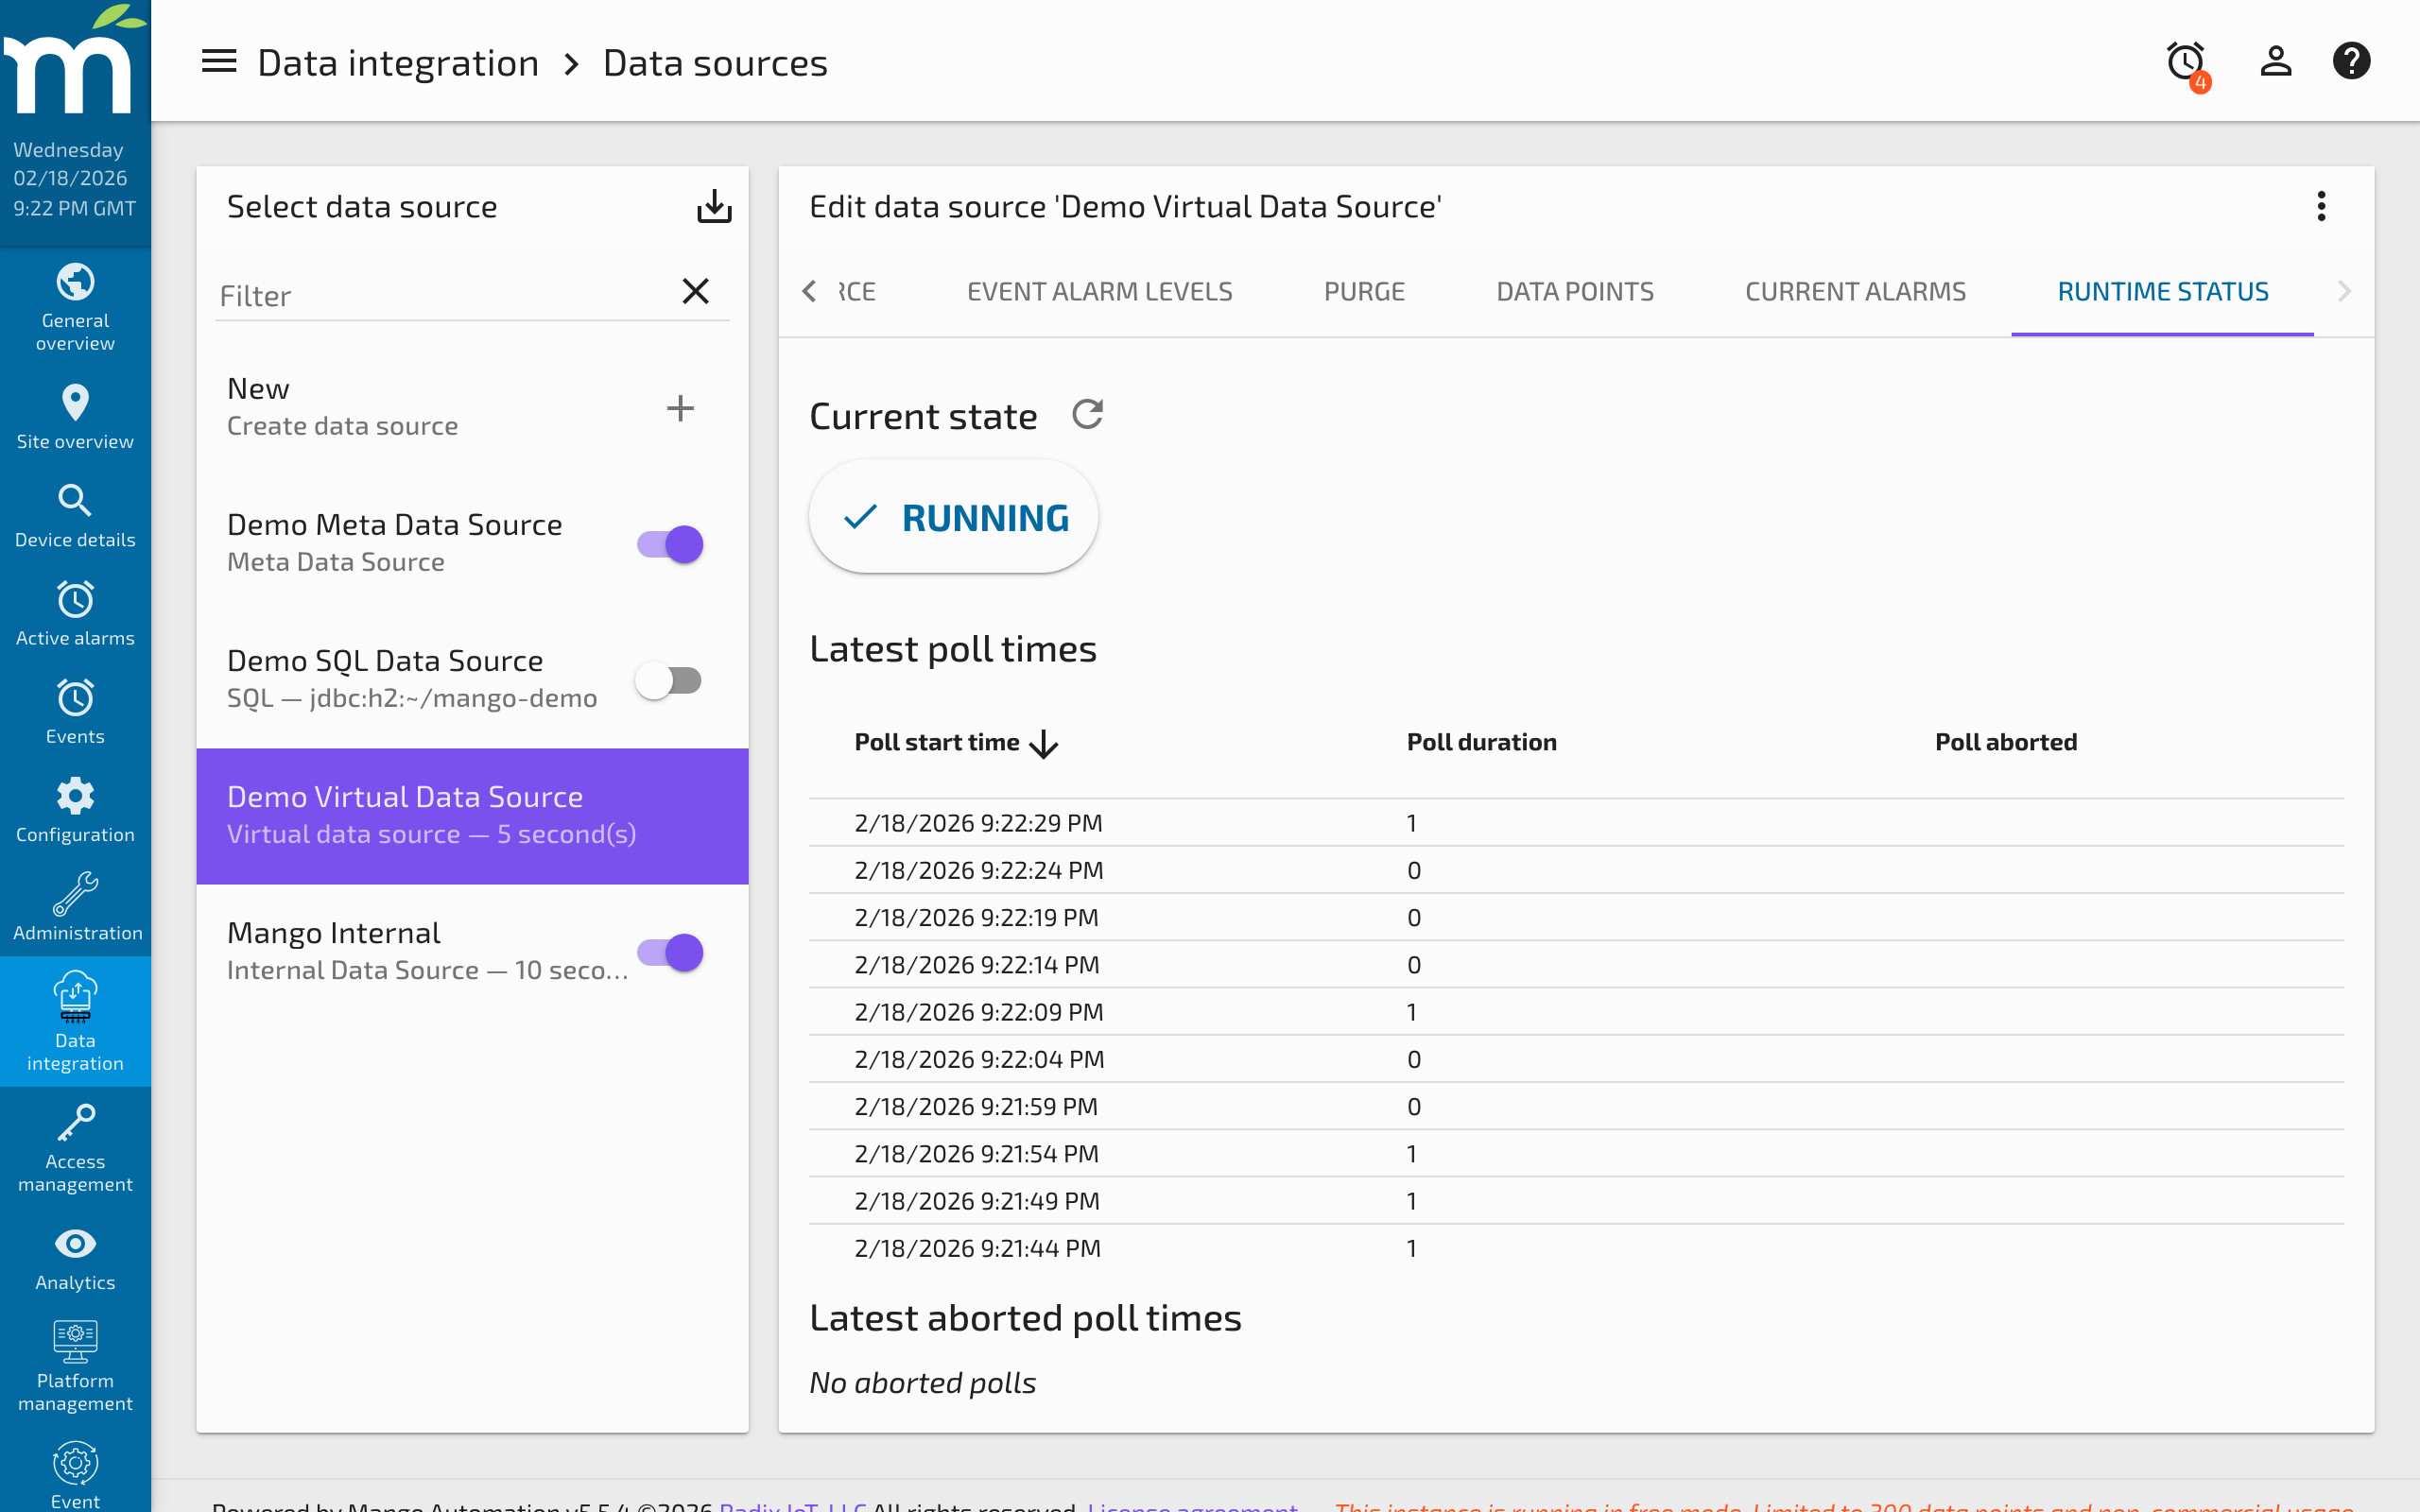Click the right chevron past Runtime Status
2420x1512 pixels.
click(x=2344, y=291)
